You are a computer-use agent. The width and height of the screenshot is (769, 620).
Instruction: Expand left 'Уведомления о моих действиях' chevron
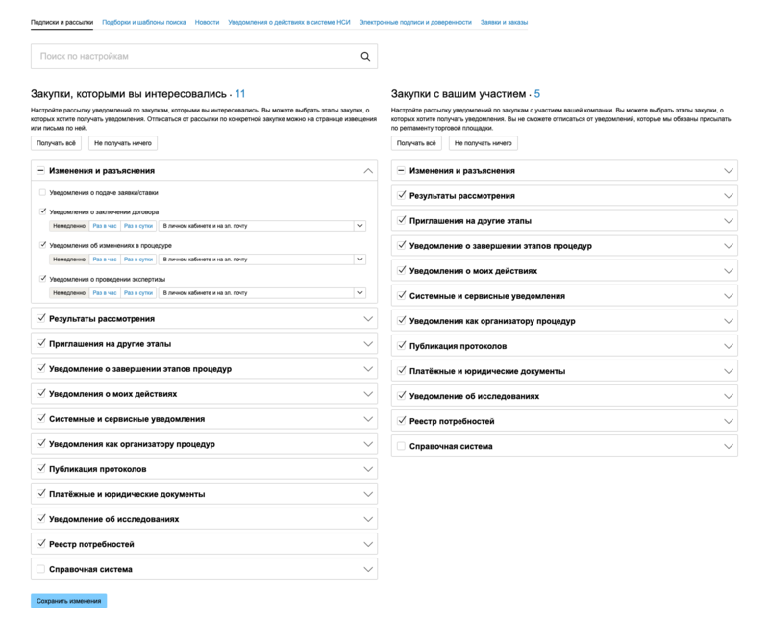tap(368, 394)
